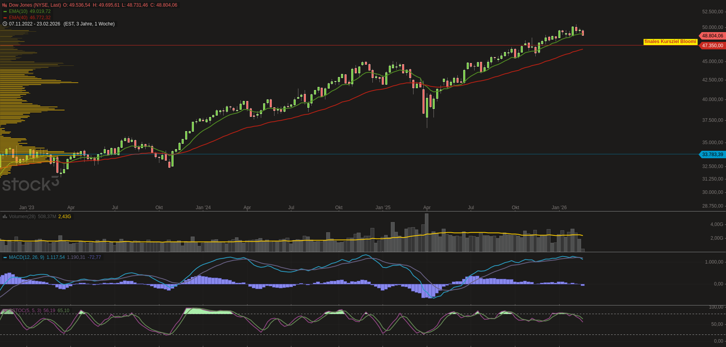The height and width of the screenshot is (347, 726).
Task: Click the yellow 'finales Kursziel Bloomi' annotation
Action: pos(670,42)
